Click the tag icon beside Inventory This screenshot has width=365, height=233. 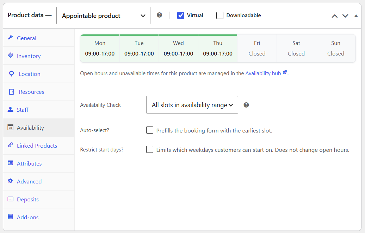tap(11, 55)
